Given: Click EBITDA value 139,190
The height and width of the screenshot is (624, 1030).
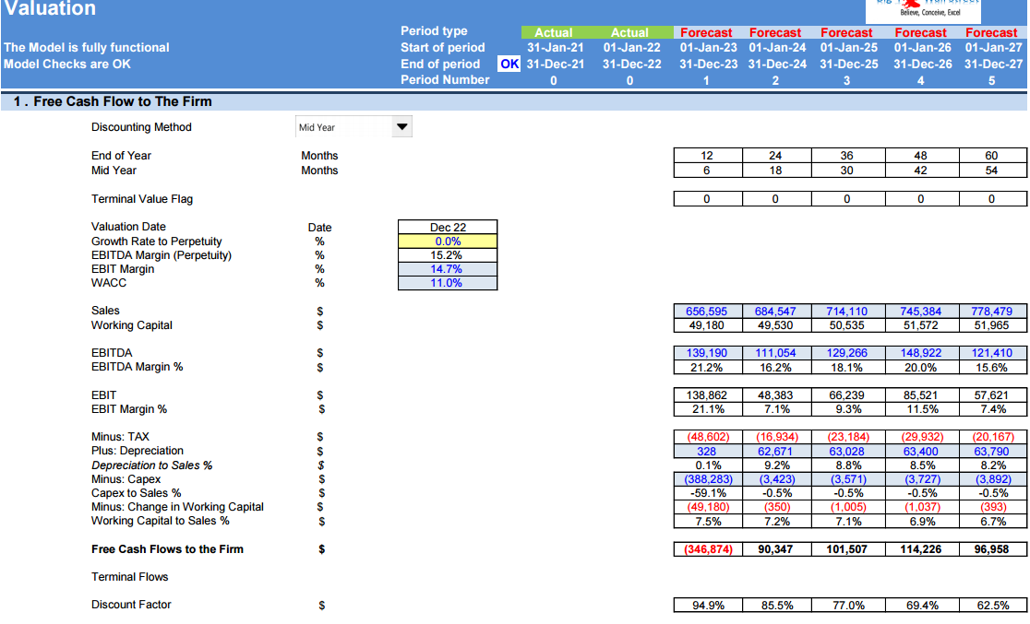Looking at the screenshot, I should pos(708,353).
